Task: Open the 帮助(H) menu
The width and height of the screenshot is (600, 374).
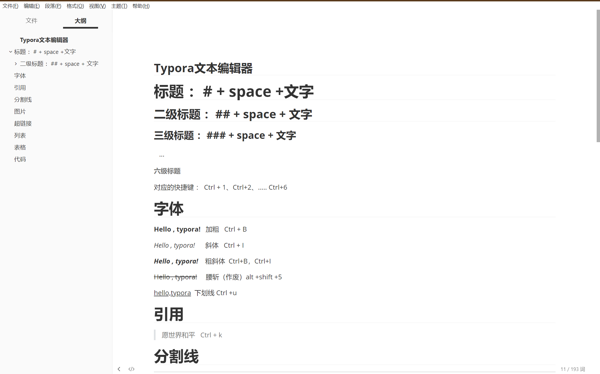Action: 141,6
